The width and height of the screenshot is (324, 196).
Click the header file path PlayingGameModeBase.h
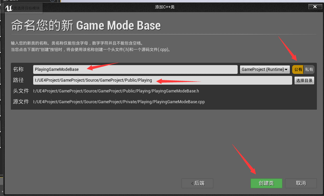pyautogui.click(x=116, y=91)
